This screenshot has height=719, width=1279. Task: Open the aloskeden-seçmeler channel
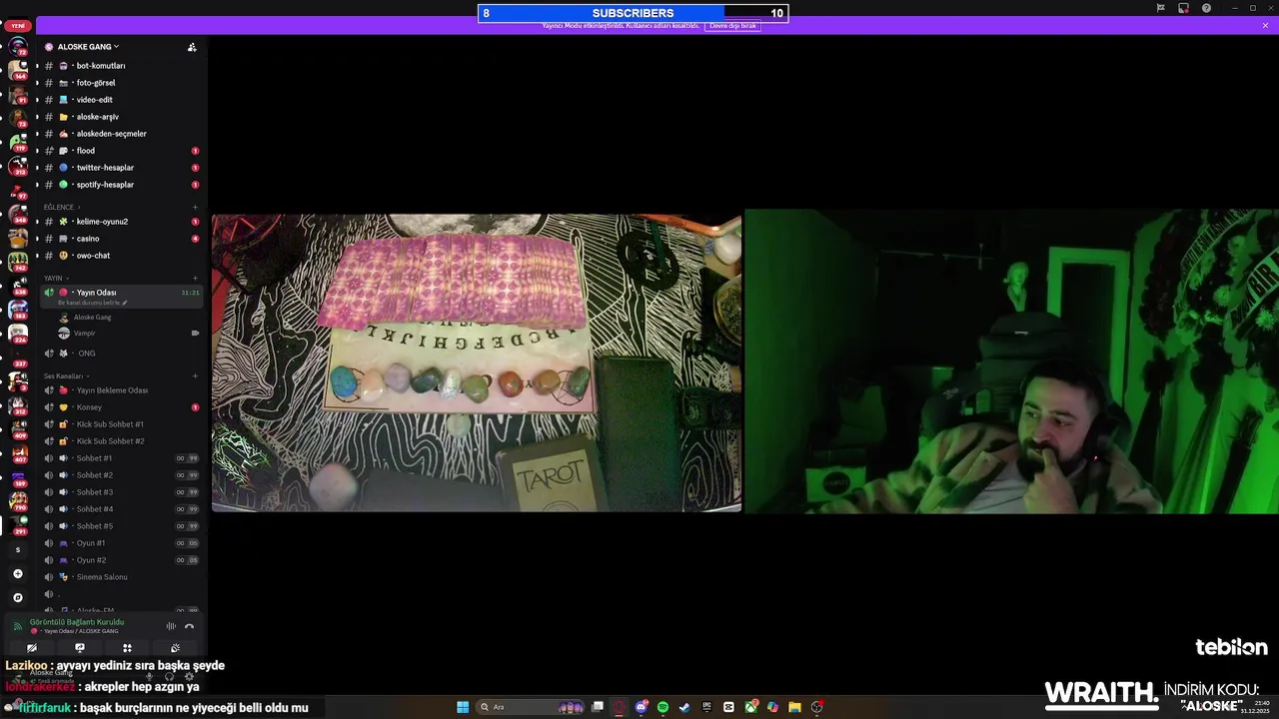point(122,134)
